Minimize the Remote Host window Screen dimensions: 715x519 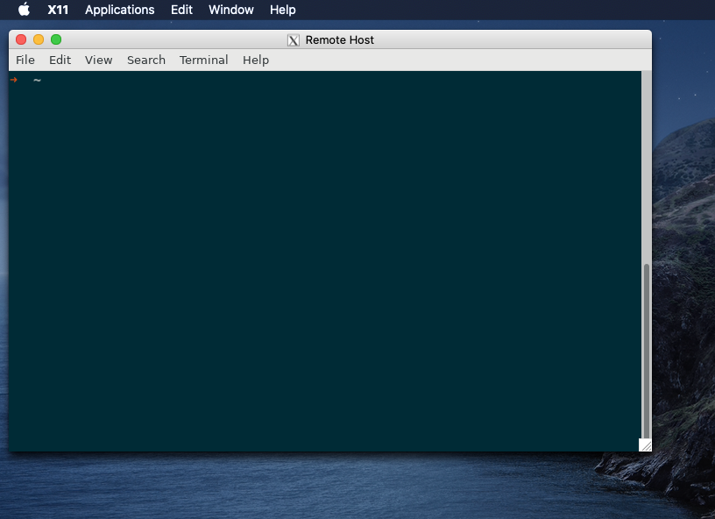click(39, 39)
